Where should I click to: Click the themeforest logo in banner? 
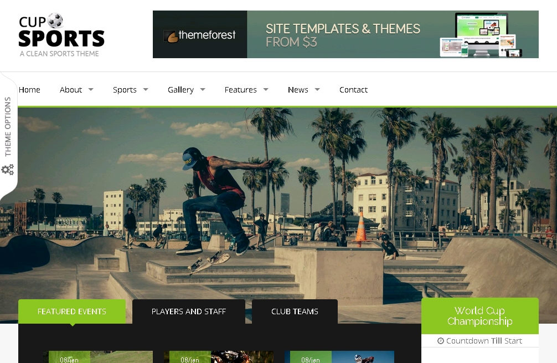[200, 35]
